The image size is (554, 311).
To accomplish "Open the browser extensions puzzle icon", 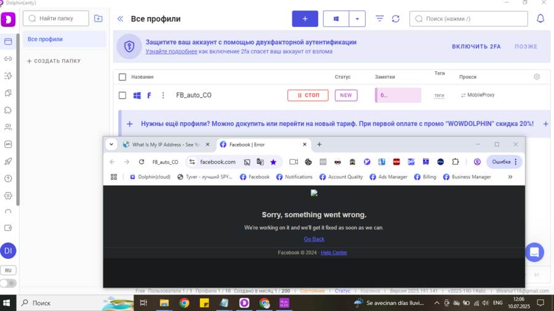I will tap(456, 162).
